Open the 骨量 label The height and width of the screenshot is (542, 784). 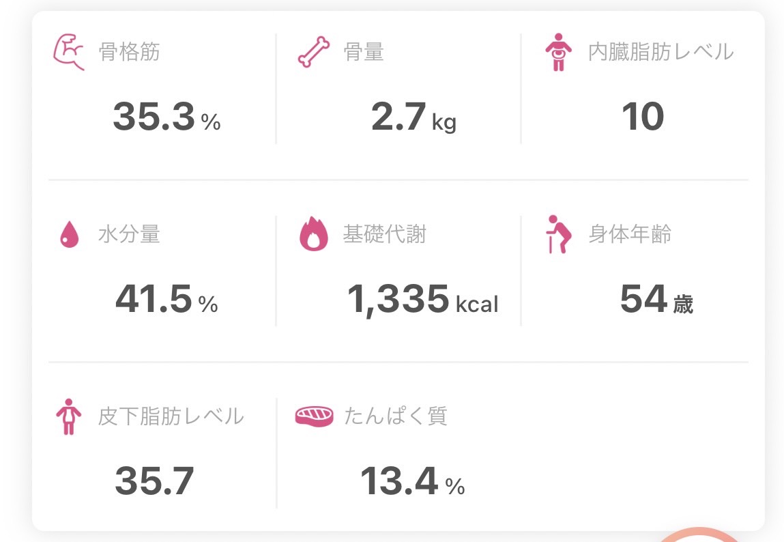tap(364, 52)
